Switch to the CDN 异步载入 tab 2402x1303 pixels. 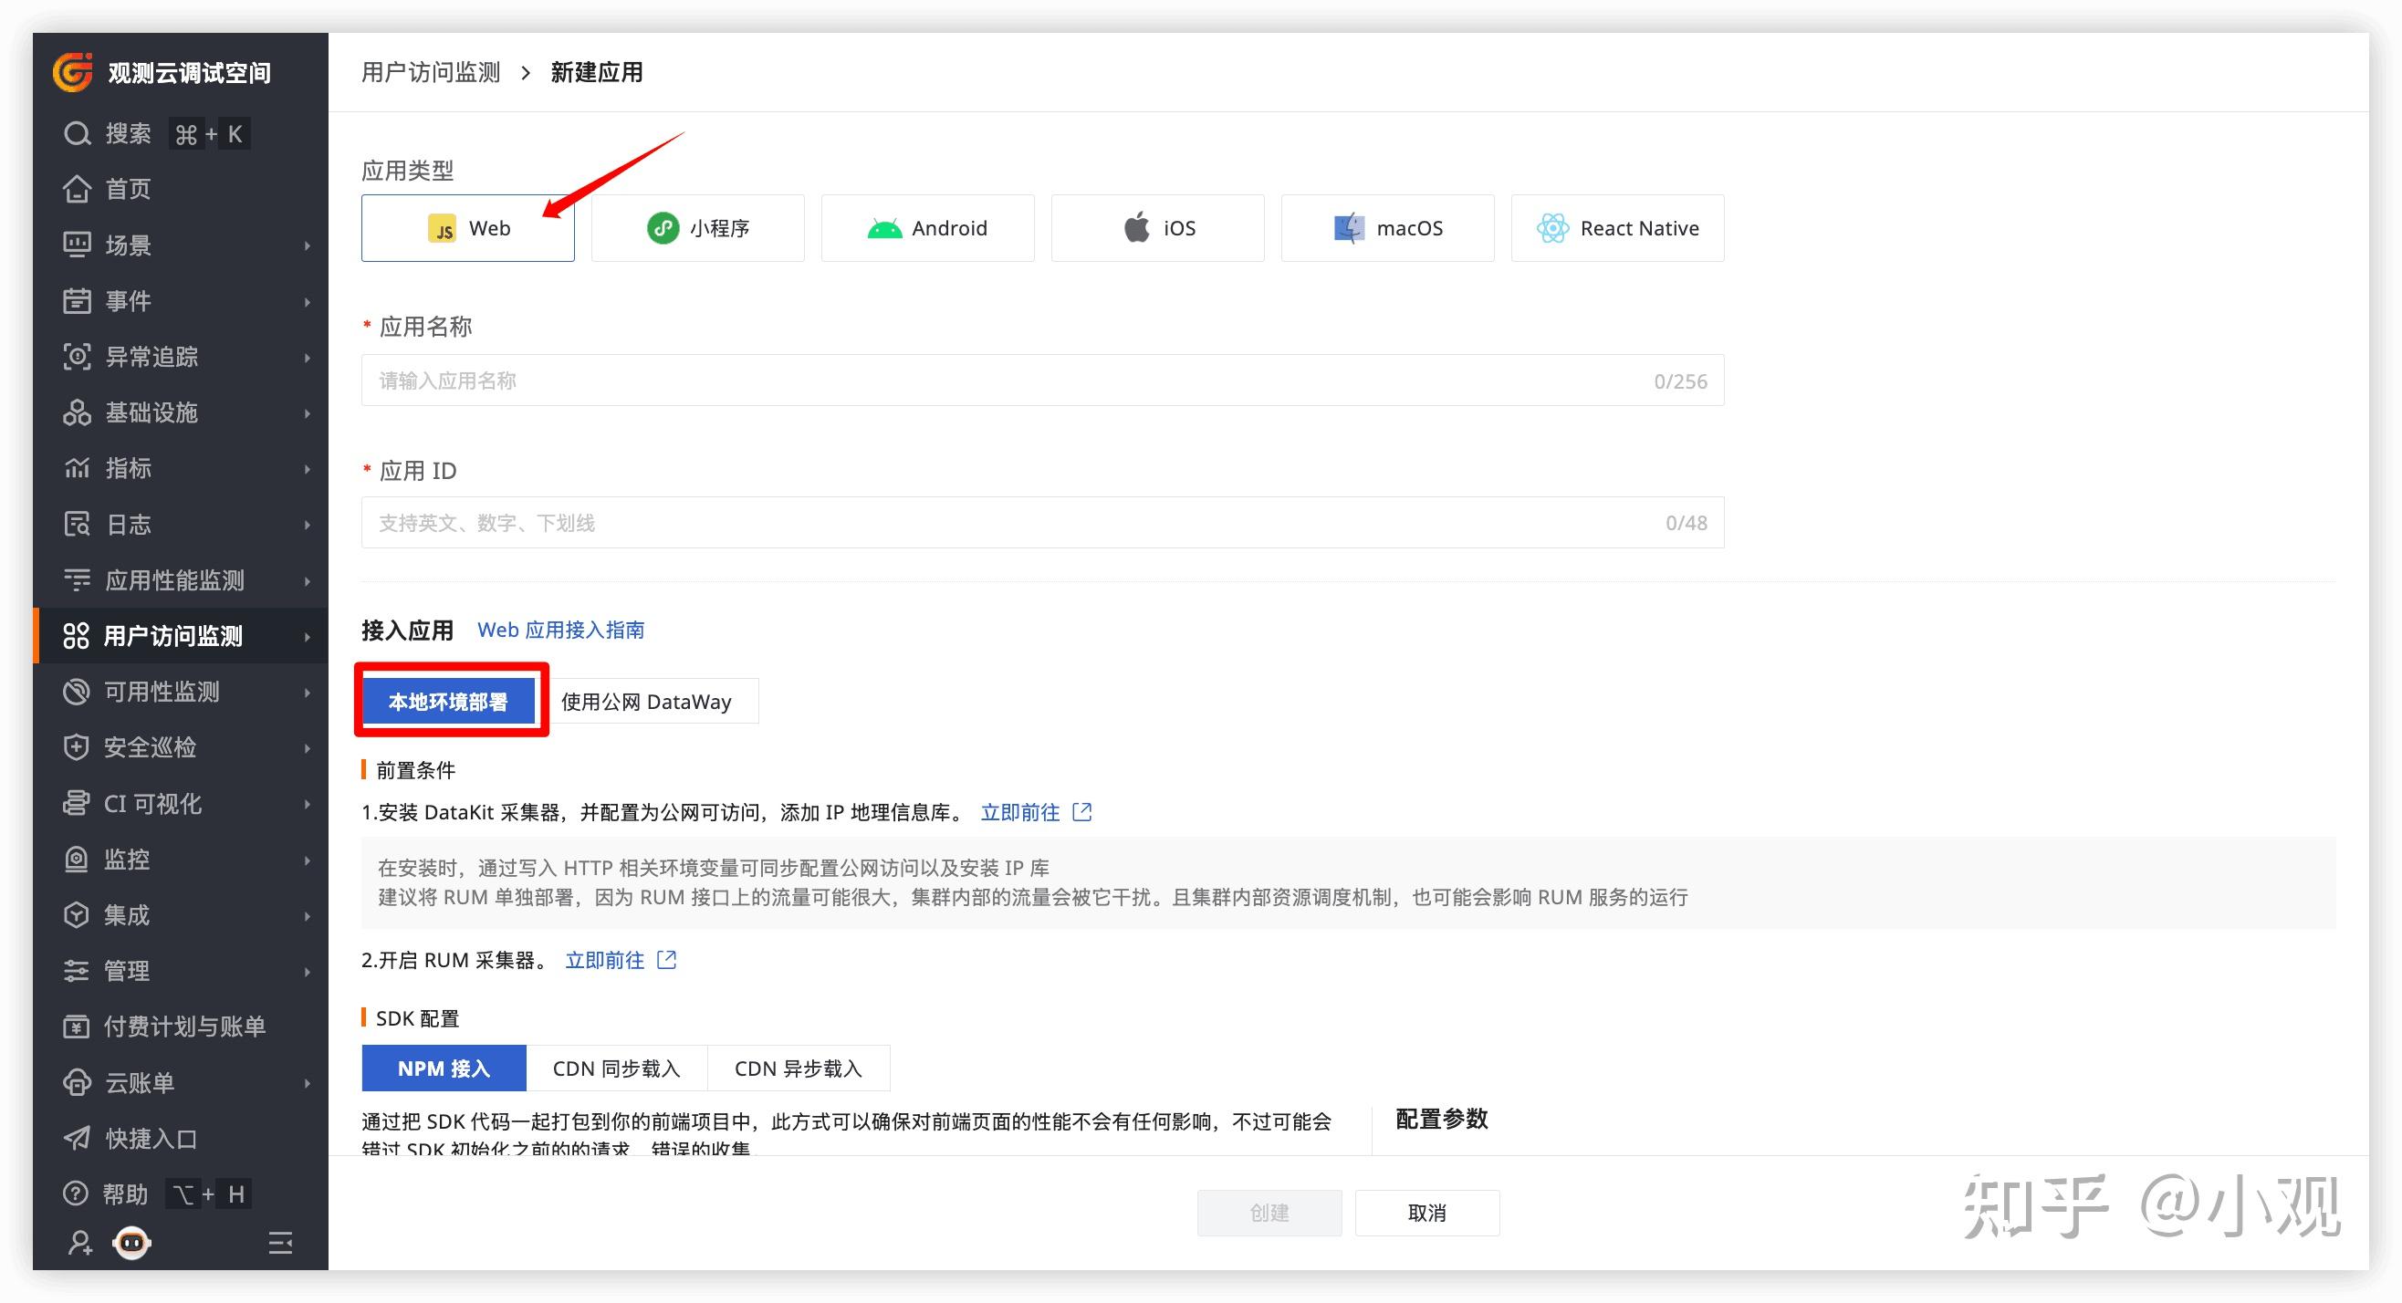click(x=799, y=1068)
